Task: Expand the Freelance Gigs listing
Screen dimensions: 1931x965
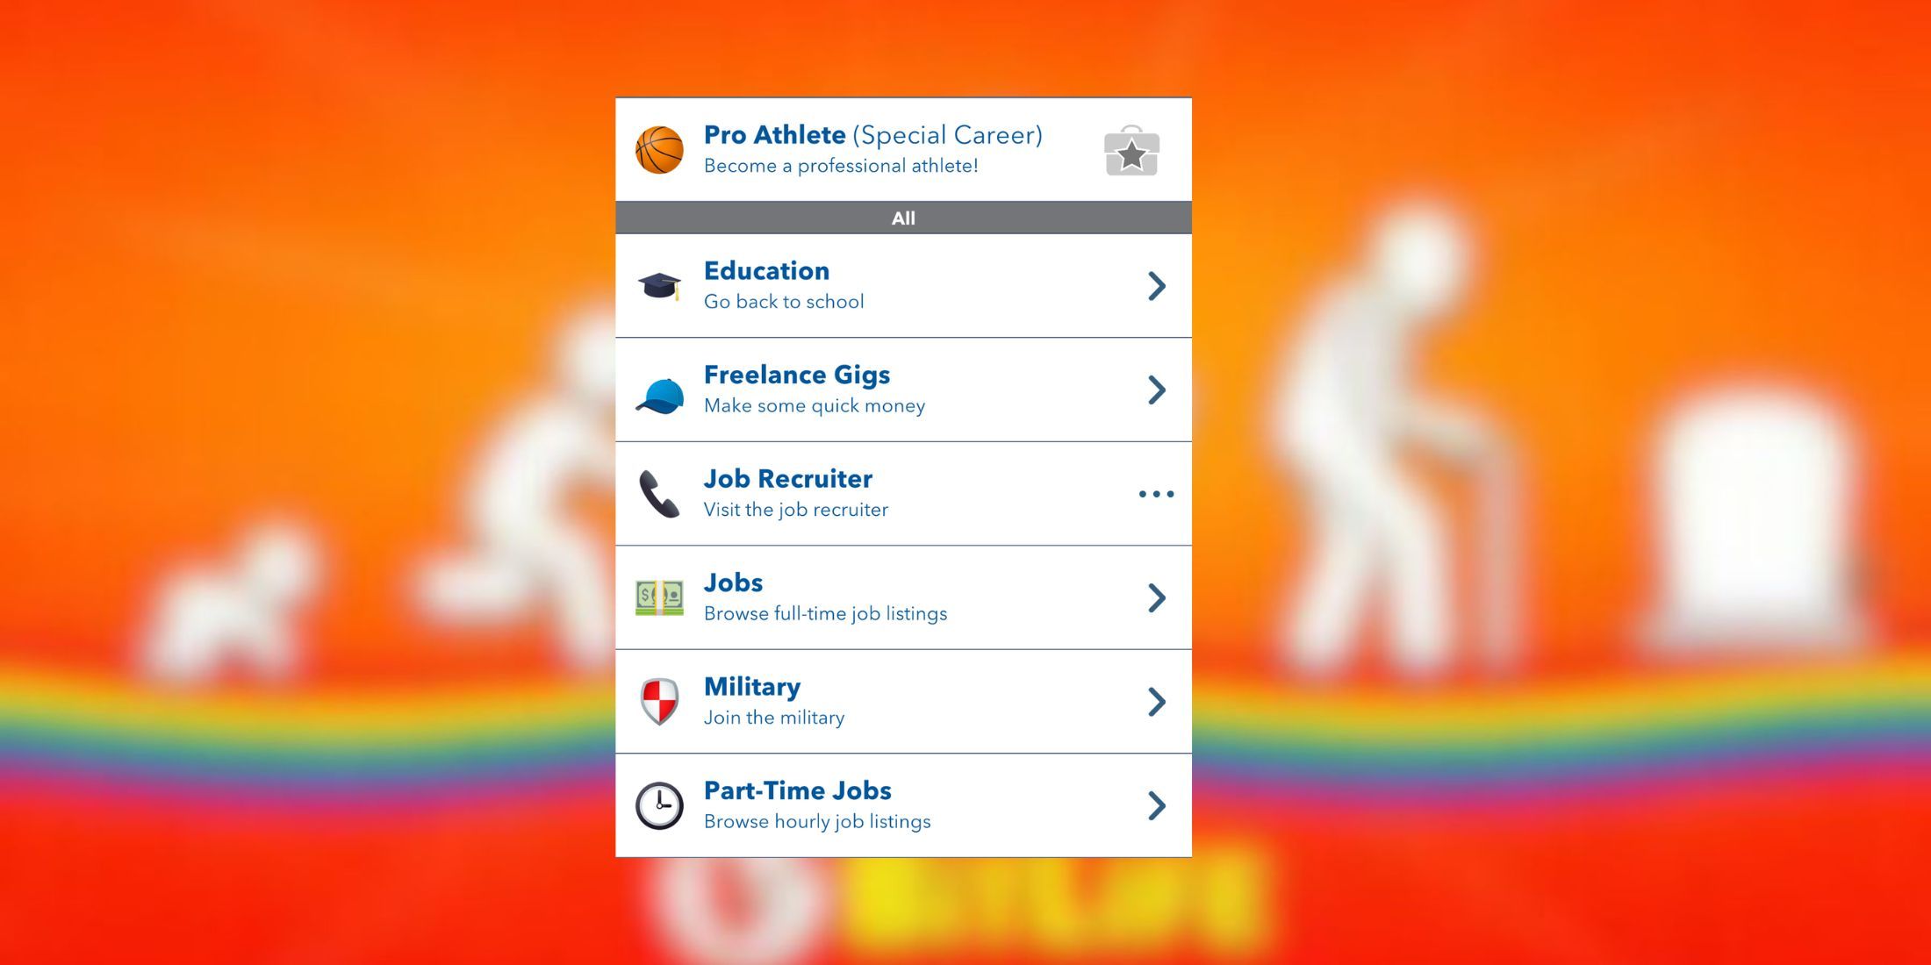Action: click(x=1154, y=389)
